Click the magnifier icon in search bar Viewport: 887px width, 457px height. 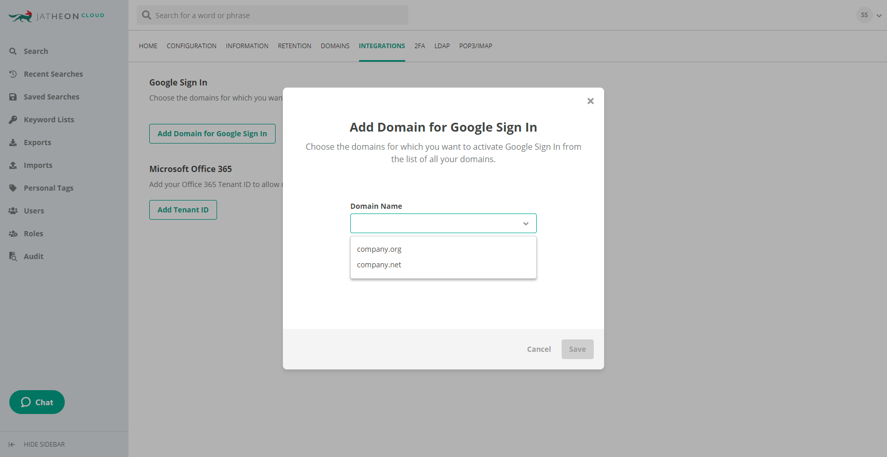pyautogui.click(x=147, y=15)
